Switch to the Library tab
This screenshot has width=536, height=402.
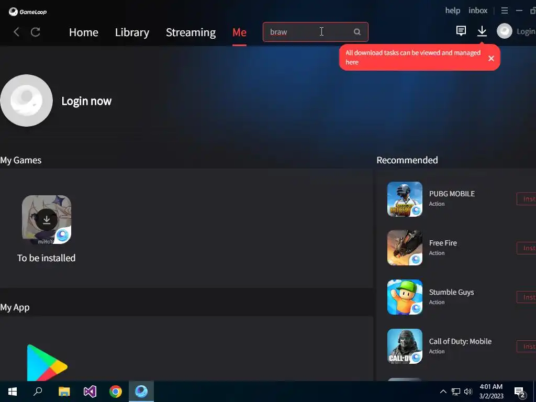click(132, 32)
